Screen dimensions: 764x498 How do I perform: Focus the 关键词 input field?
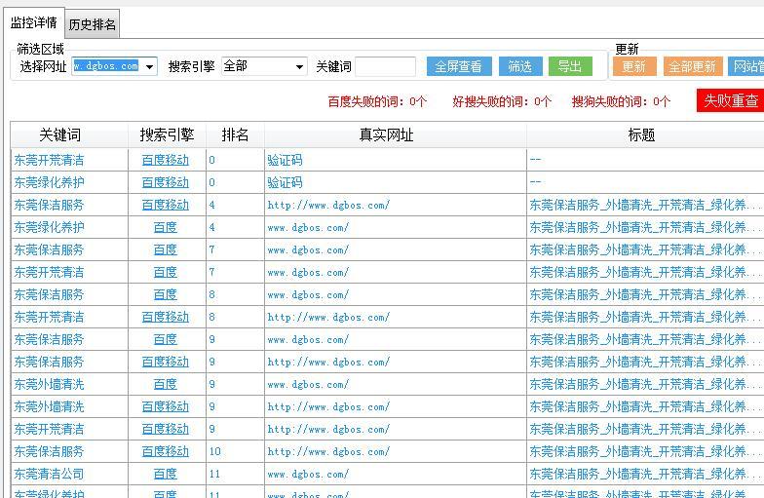pos(385,66)
